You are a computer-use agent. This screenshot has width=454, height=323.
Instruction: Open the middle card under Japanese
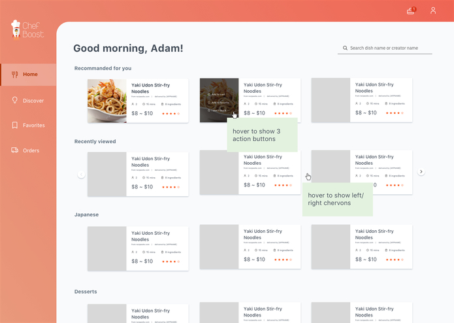click(x=250, y=246)
